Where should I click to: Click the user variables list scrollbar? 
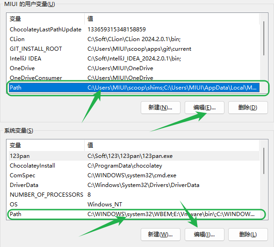264,38
